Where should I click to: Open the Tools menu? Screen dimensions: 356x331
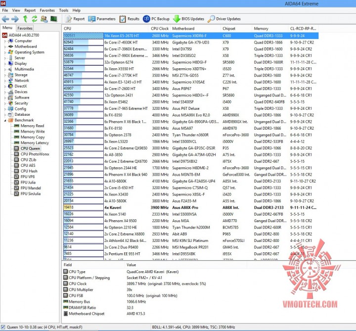pos(64,10)
